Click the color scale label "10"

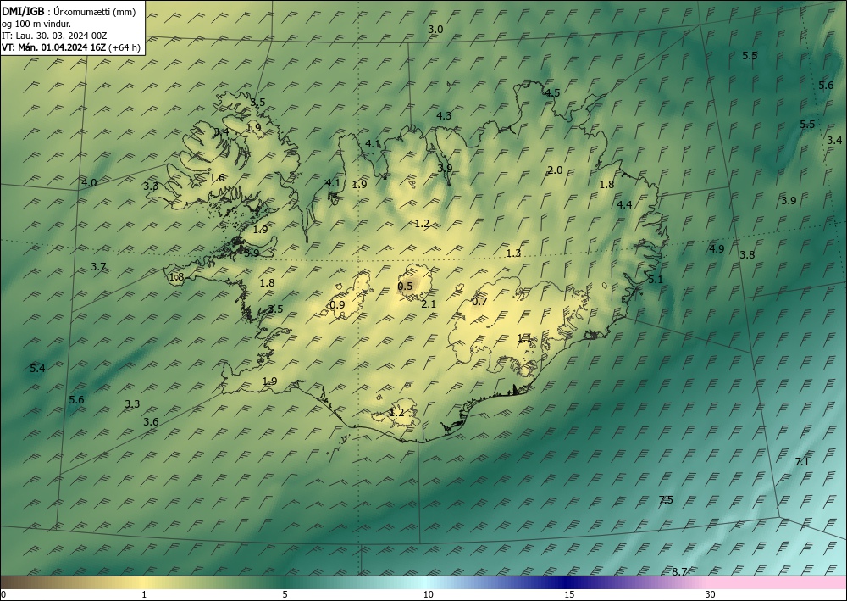click(x=429, y=594)
